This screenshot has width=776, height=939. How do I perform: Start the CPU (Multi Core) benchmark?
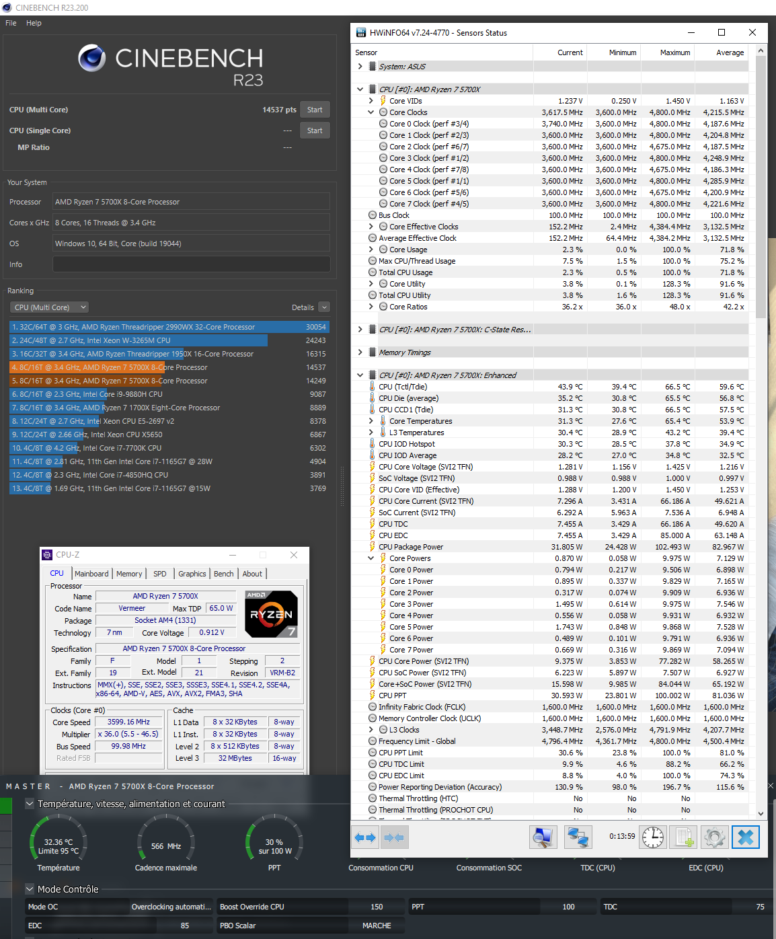pos(315,110)
